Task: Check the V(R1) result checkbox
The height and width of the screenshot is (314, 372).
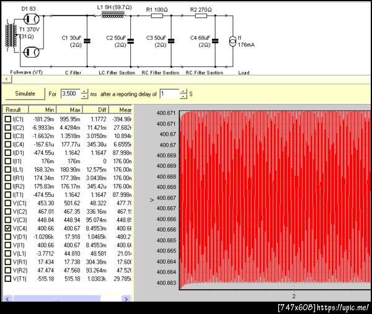Action: point(8,262)
